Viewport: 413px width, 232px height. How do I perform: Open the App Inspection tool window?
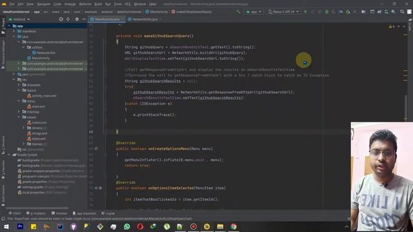[85, 213]
